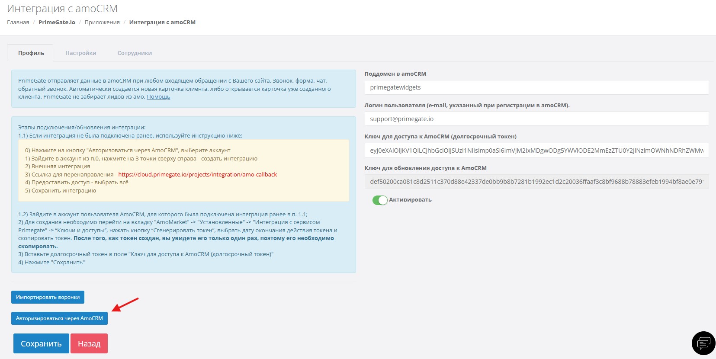The image size is (716, 359).
Task: Go to Главная breadcrumb
Action: point(18,22)
